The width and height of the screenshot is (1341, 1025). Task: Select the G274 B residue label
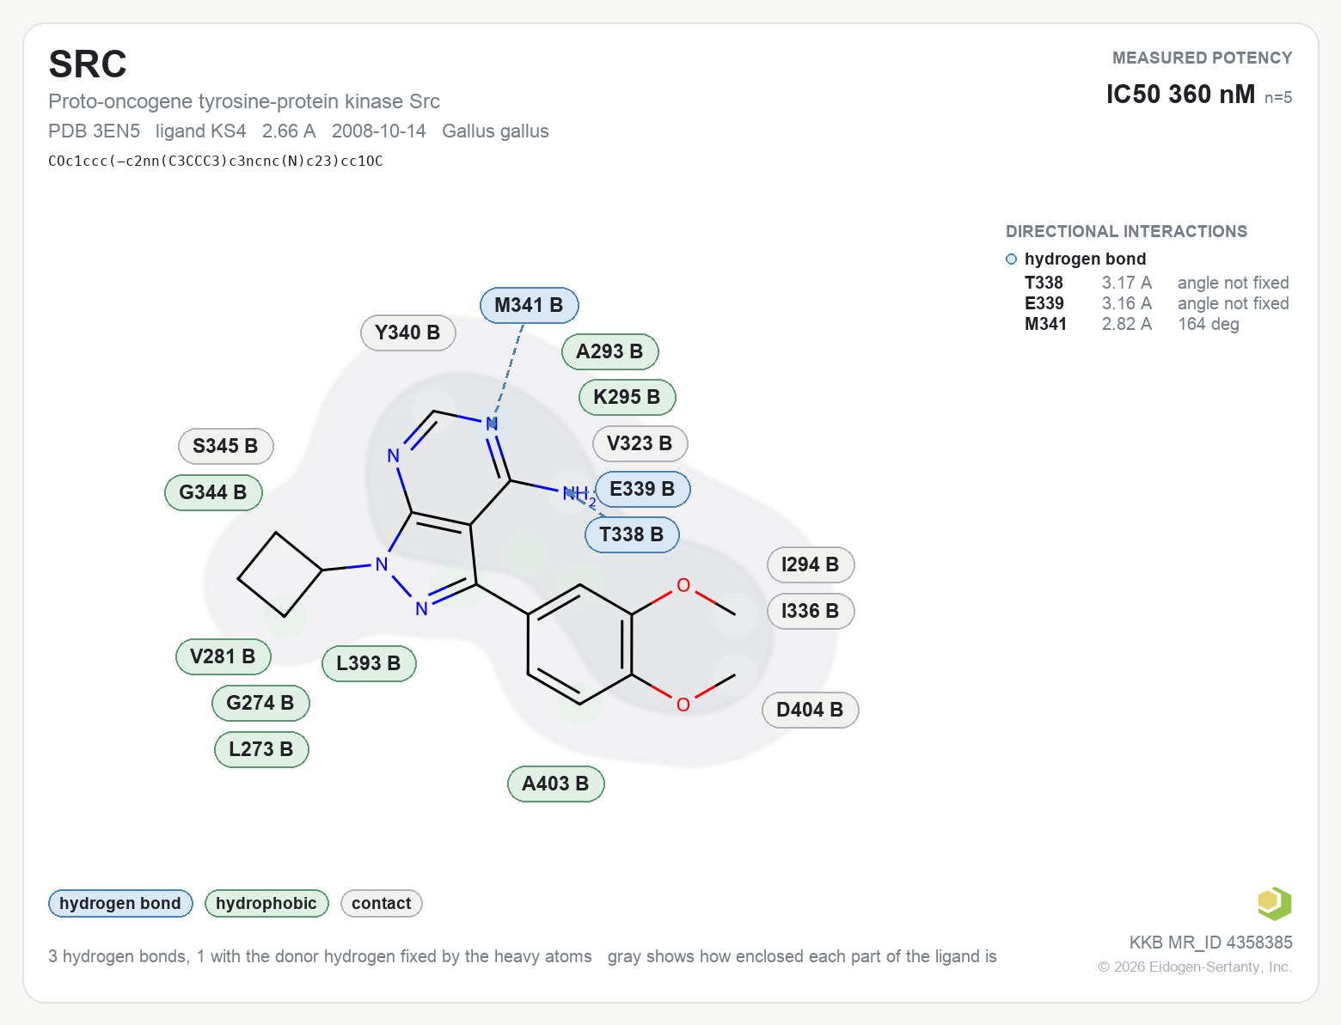click(260, 703)
